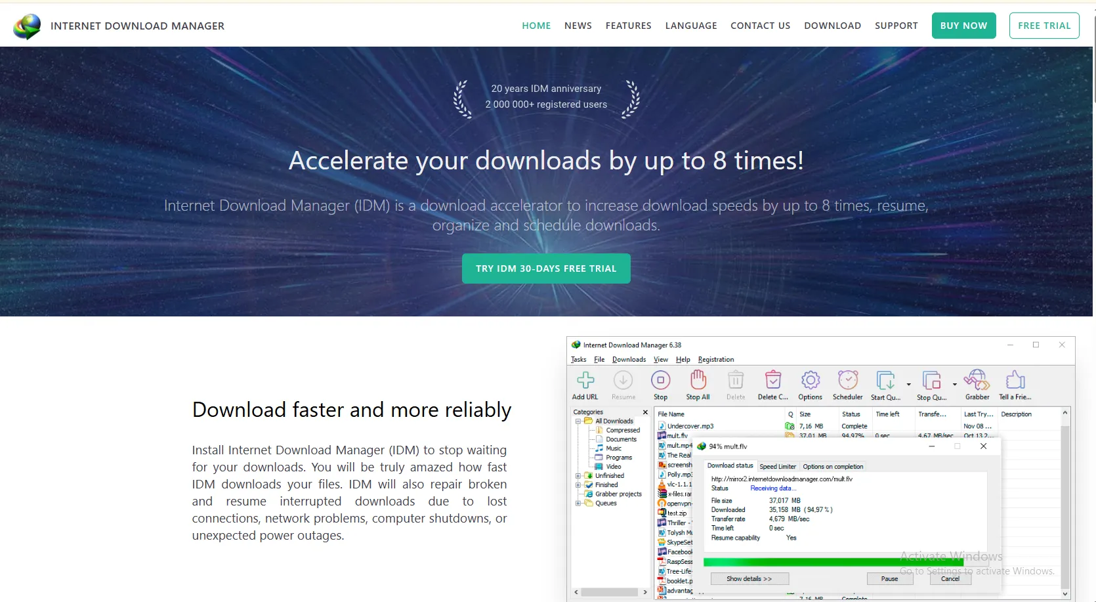This screenshot has height=602, width=1096.
Task: Open the Help menu in IDM
Action: pos(683,360)
